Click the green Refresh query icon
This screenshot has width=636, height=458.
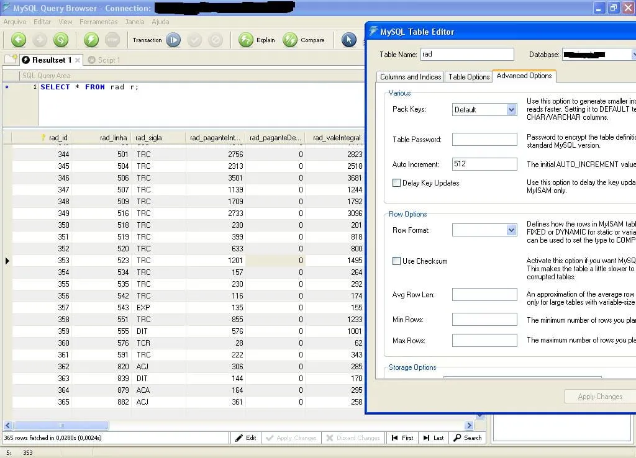[60, 40]
